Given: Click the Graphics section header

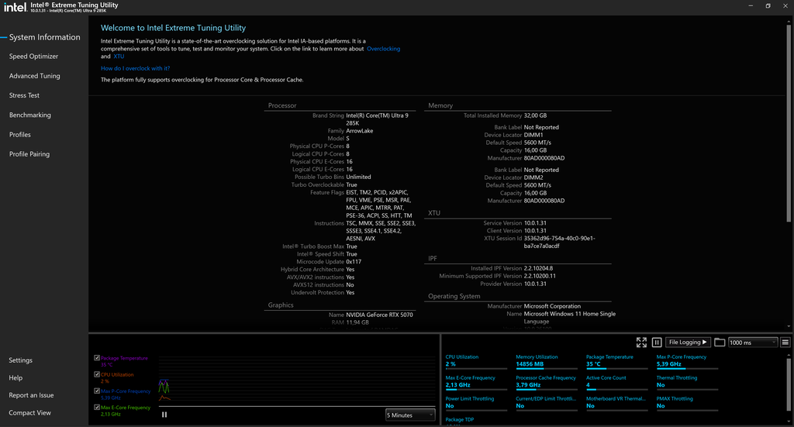Looking at the screenshot, I should point(281,305).
